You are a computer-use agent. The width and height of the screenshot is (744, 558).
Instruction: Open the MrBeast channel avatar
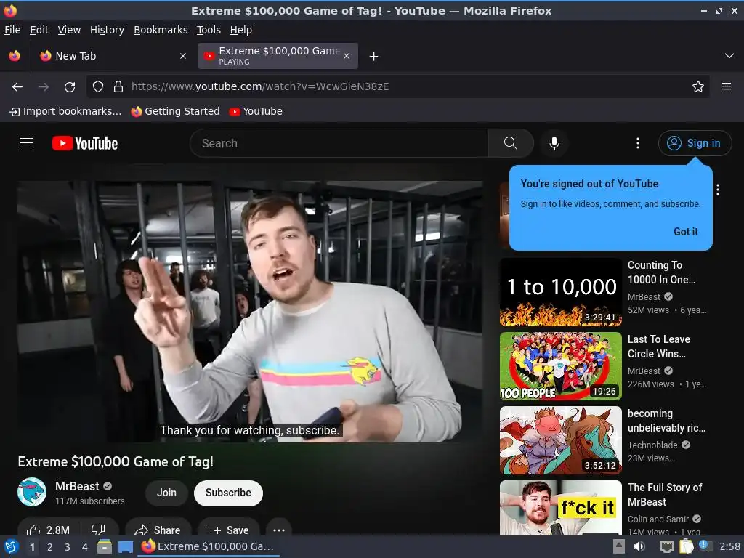pos(32,492)
